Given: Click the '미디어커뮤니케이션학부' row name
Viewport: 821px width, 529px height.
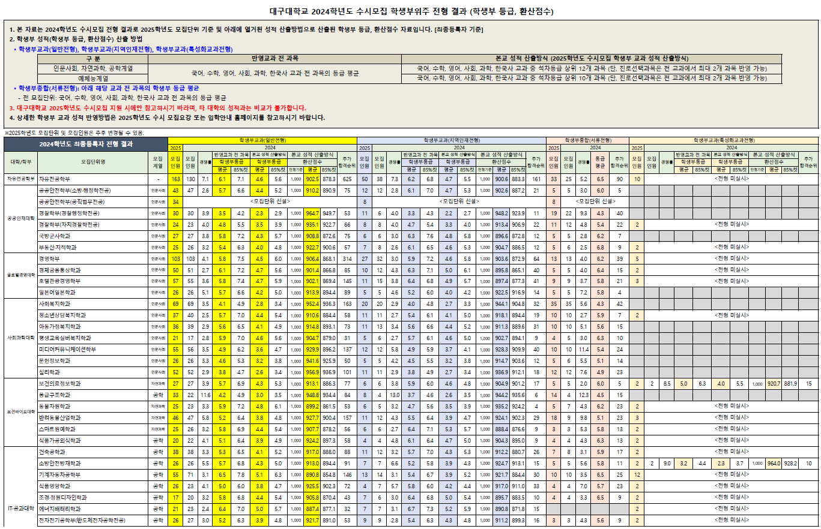Looking at the screenshot, I should pyautogui.click(x=92, y=349).
